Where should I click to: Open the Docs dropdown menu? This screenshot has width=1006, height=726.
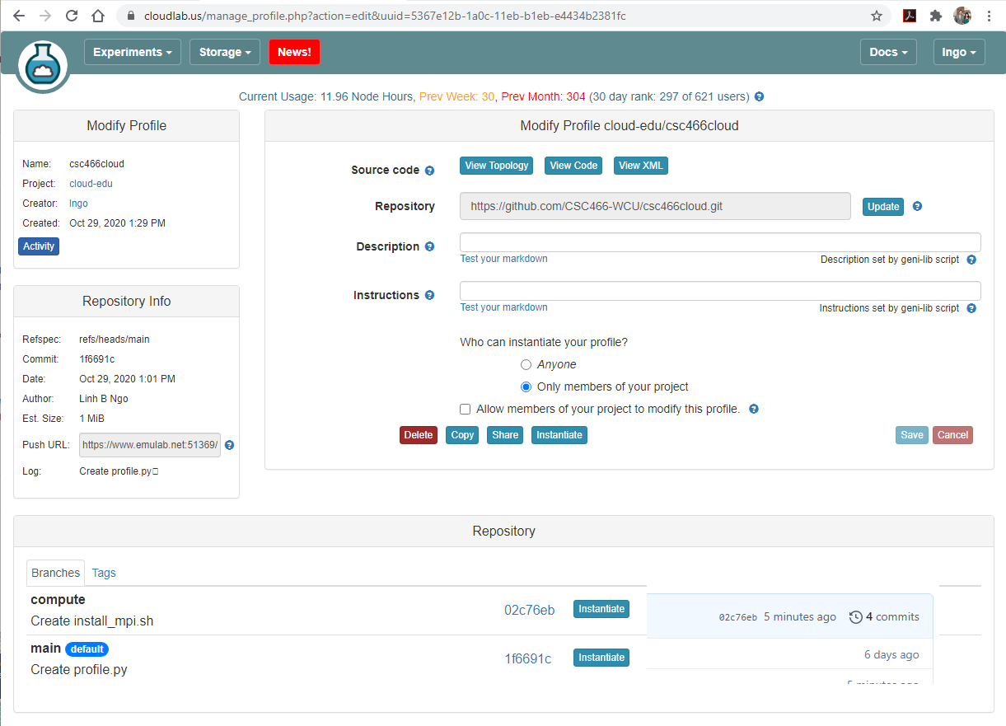(887, 52)
